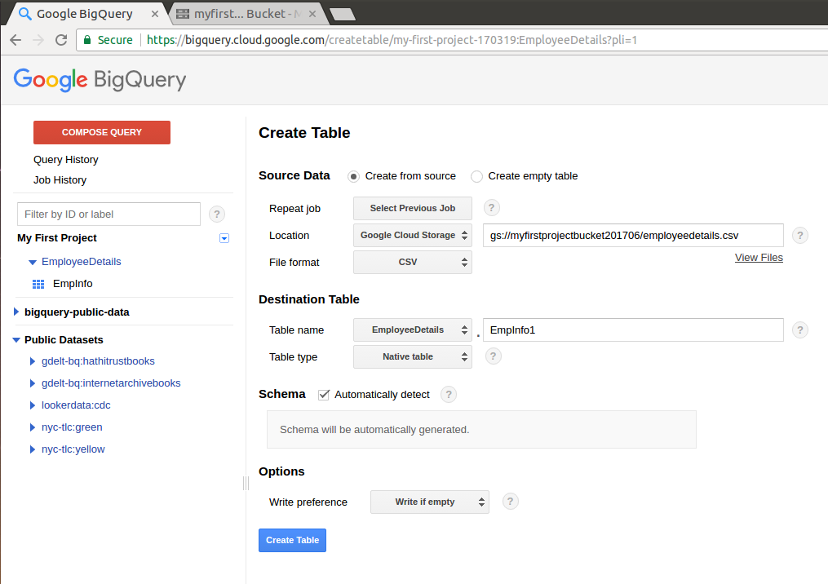Screen dimensions: 828x584
Task: Collapse the EmployeeDetails dataset
Action: click(32, 262)
